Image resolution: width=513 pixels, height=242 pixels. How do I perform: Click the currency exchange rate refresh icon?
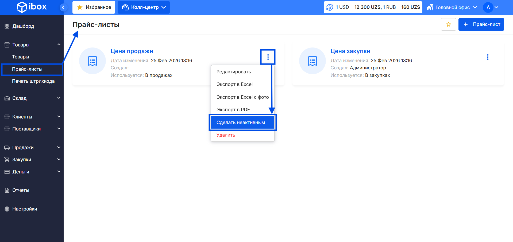coord(330,7)
